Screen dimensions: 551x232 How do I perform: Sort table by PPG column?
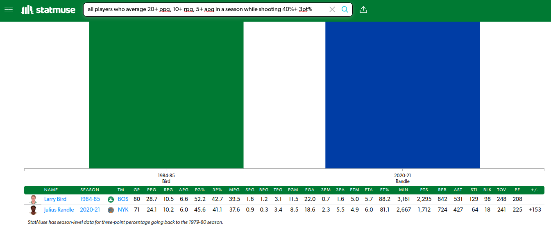click(152, 190)
